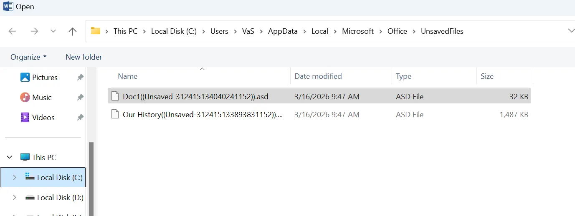The height and width of the screenshot is (216, 575).
Task: Expand Local Disk (C:) tree node
Action: tap(15, 178)
